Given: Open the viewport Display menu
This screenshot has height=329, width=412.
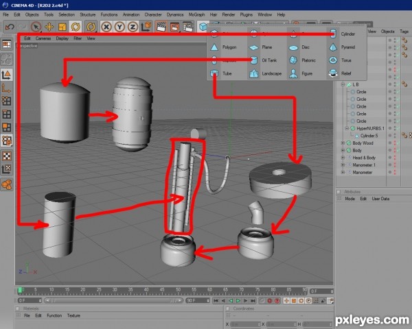Looking at the screenshot, I should (x=62, y=38).
